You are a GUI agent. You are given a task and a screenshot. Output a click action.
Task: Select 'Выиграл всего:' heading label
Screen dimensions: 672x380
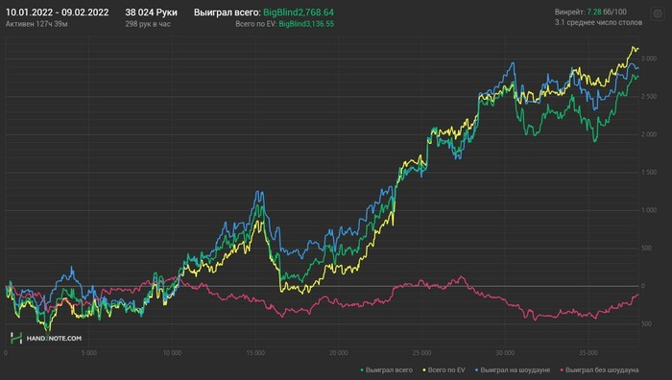point(228,12)
